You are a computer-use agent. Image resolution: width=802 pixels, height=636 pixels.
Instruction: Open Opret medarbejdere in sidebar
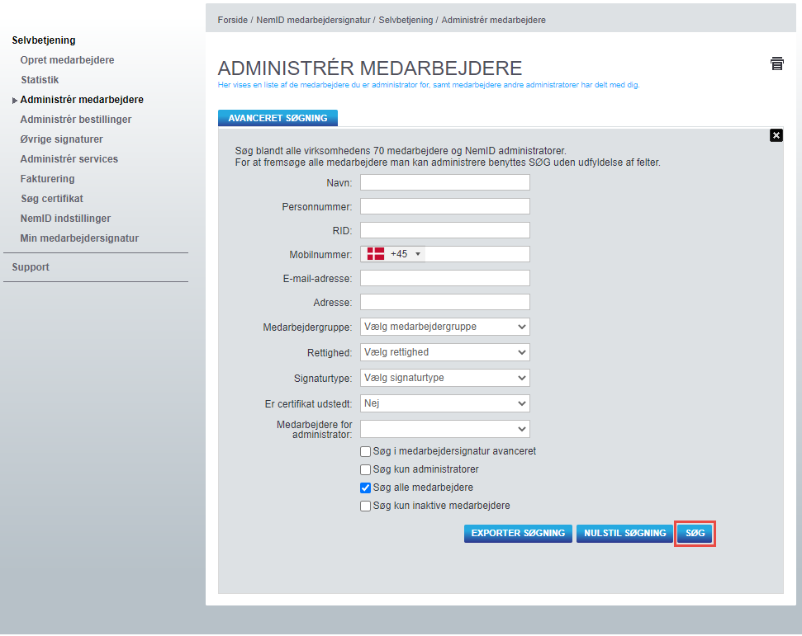pyautogui.click(x=67, y=59)
